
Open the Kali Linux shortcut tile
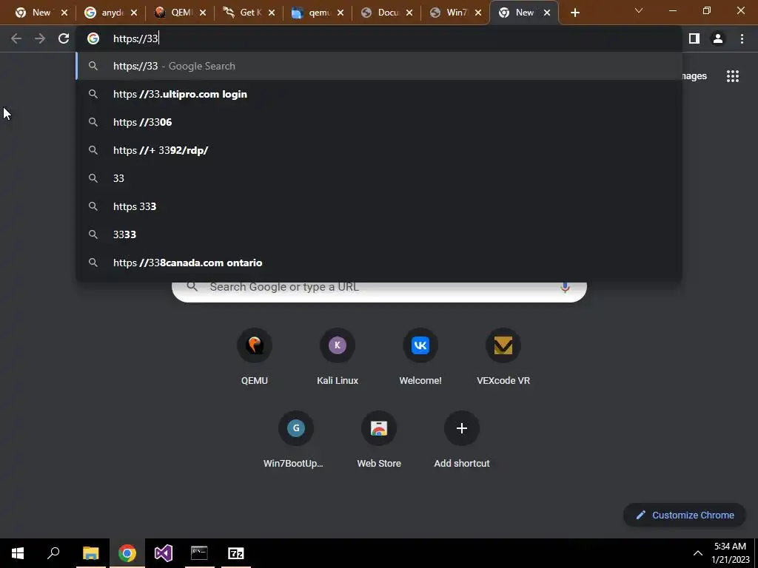(x=338, y=357)
